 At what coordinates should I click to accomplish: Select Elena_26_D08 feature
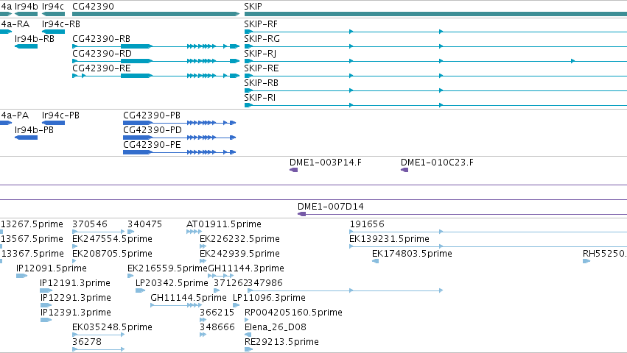(x=248, y=335)
